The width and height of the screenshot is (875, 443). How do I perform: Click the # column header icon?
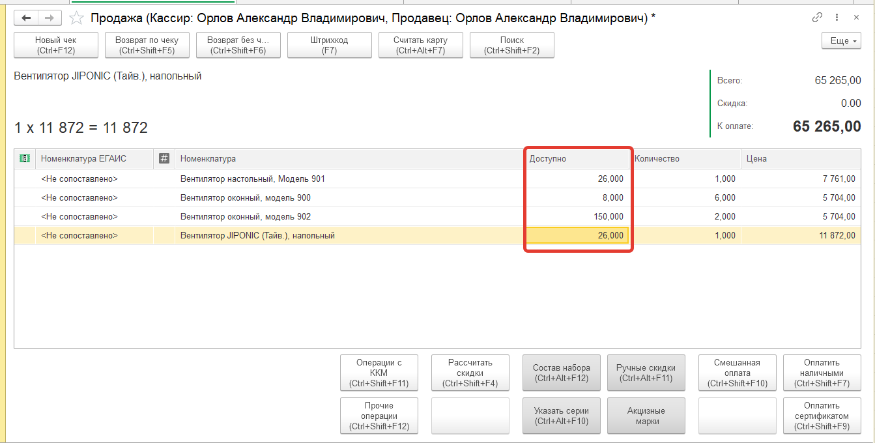point(164,158)
